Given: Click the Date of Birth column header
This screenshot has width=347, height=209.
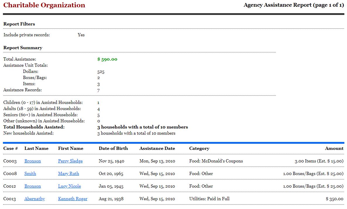Looking at the screenshot, I should coord(113,148).
